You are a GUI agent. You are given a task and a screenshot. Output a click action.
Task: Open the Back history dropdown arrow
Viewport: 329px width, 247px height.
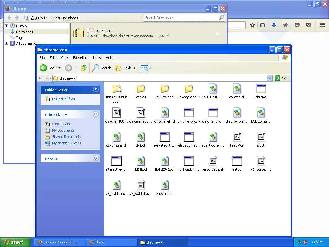[x=59, y=68]
